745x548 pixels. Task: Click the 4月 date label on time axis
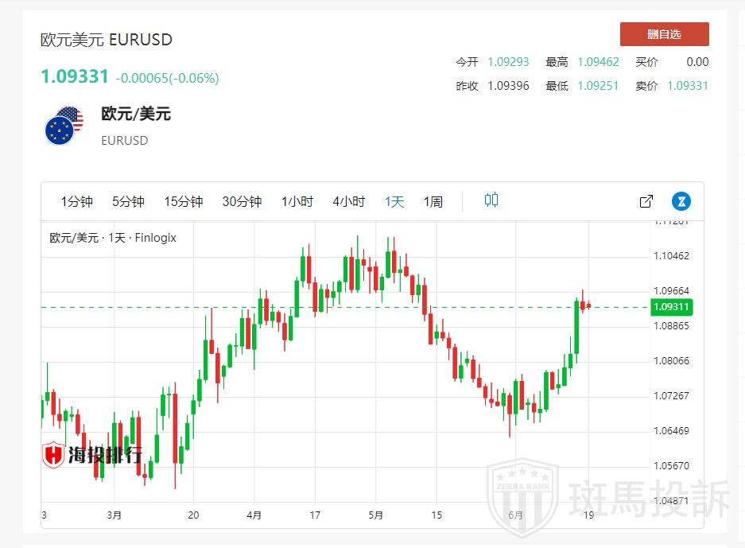click(254, 515)
